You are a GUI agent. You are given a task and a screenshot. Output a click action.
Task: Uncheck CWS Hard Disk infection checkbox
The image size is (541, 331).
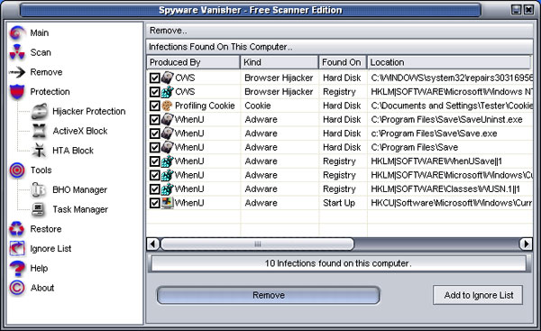[x=154, y=78]
